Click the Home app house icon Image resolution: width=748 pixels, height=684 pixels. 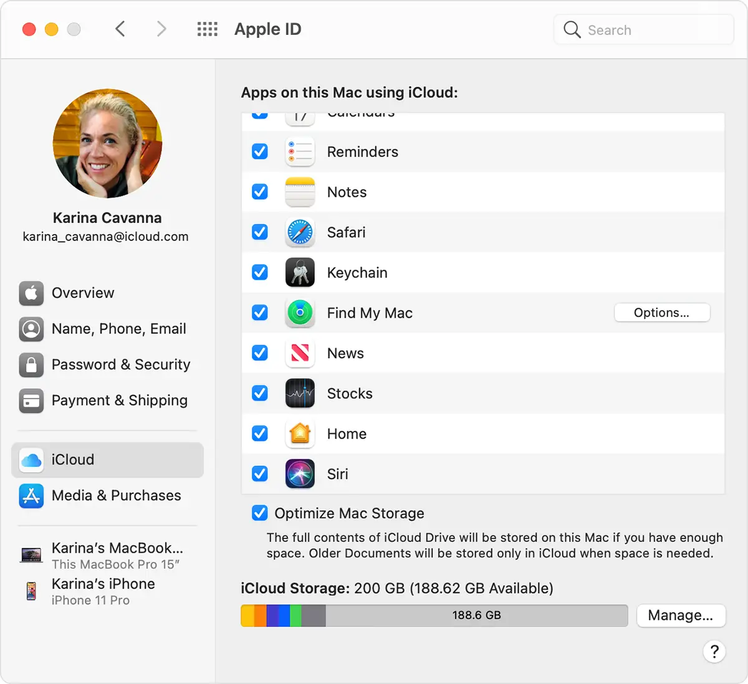[x=300, y=434]
